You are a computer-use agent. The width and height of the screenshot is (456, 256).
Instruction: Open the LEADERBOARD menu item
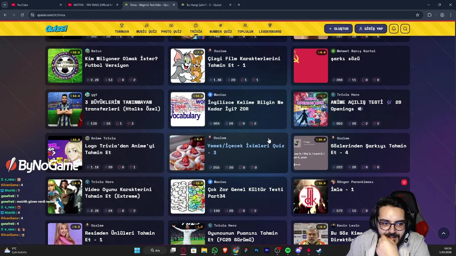coord(270,29)
